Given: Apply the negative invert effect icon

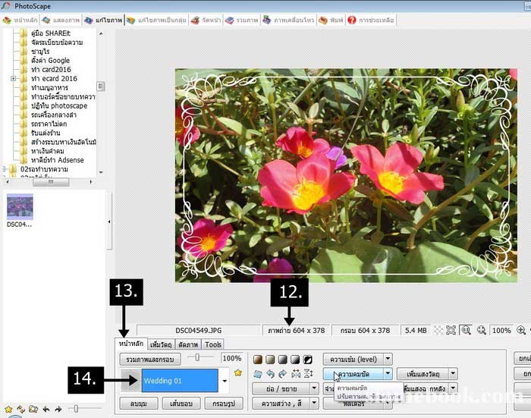Looking at the screenshot, I should tap(308, 360).
